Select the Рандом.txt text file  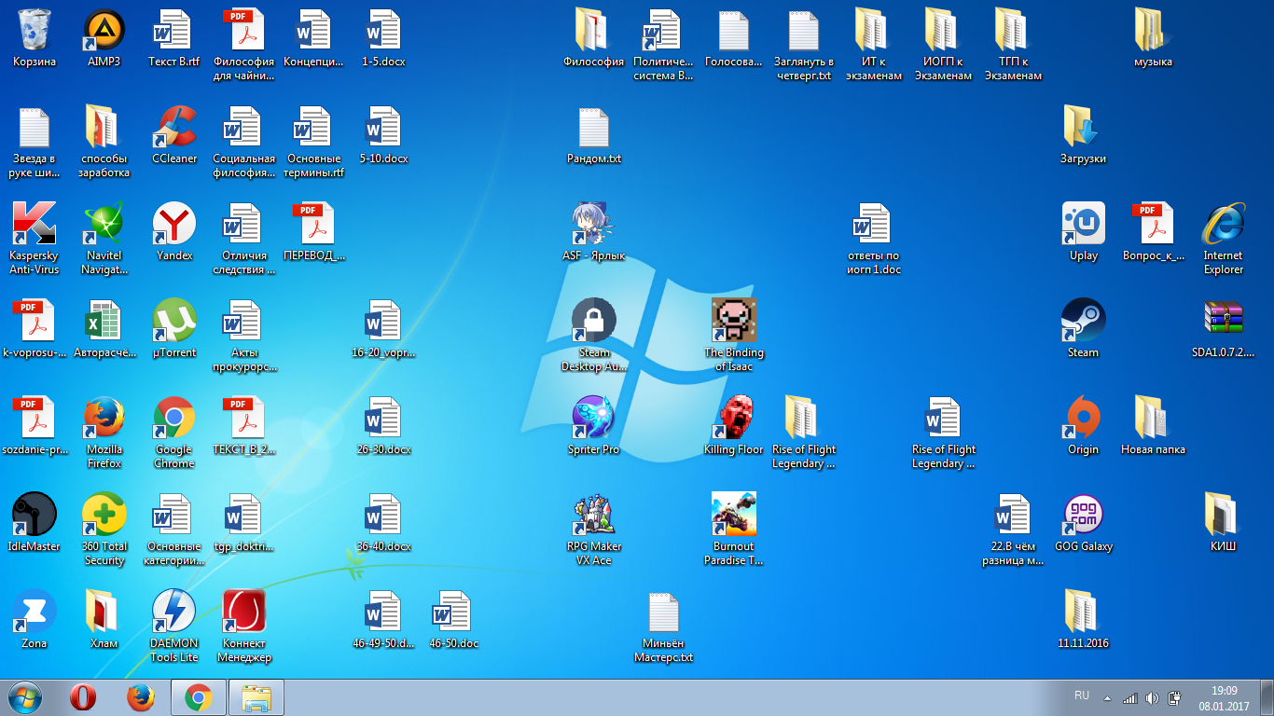pos(594,128)
